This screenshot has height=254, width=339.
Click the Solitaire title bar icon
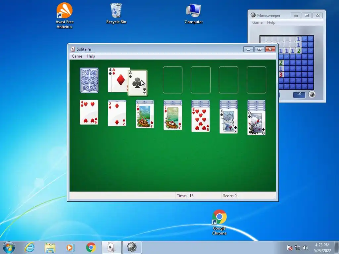(x=73, y=49)
